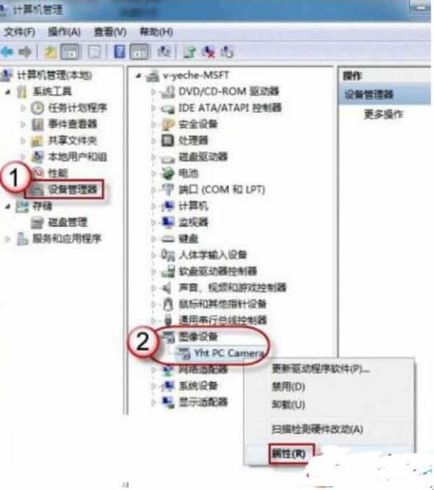434x490 pixels.
Task: Click 更多操作 in actions pane
Action: (384, 114)
